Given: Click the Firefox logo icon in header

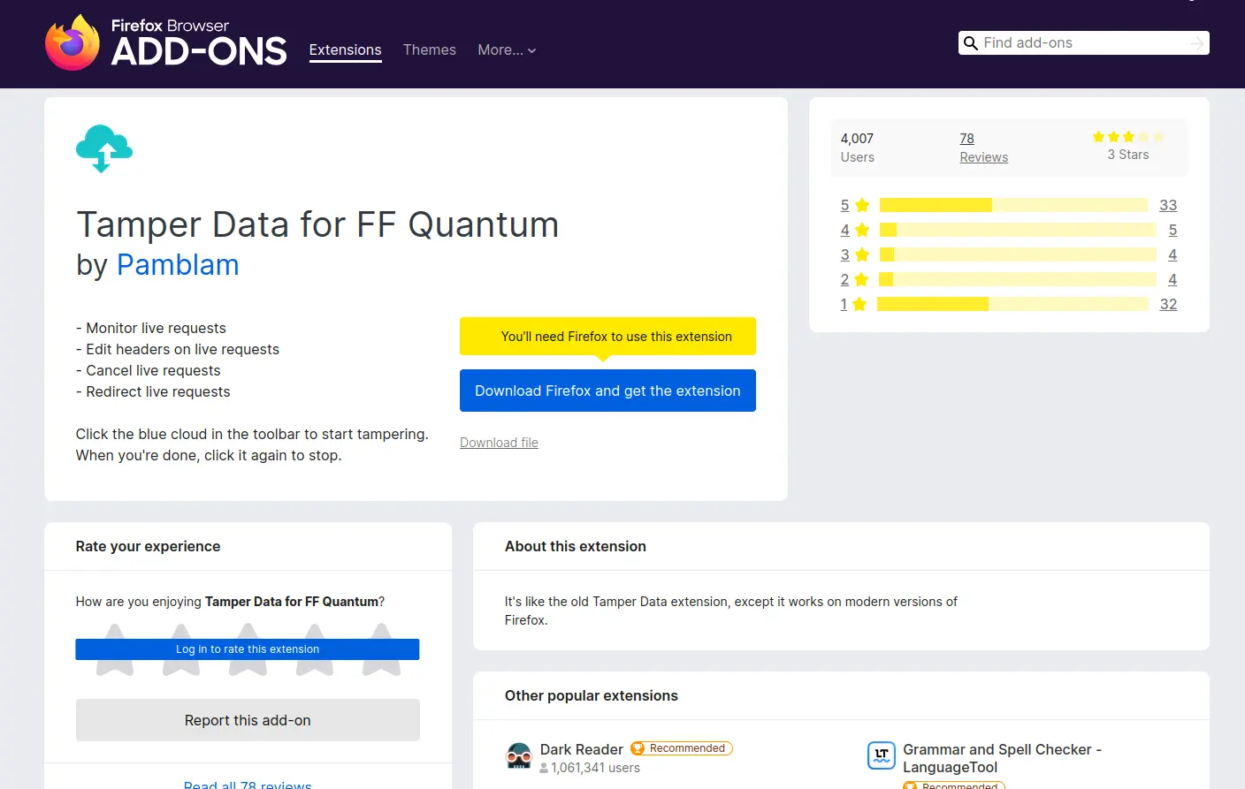Looking at the screenshot, I should pyautogui.click(x=73, y=42).
